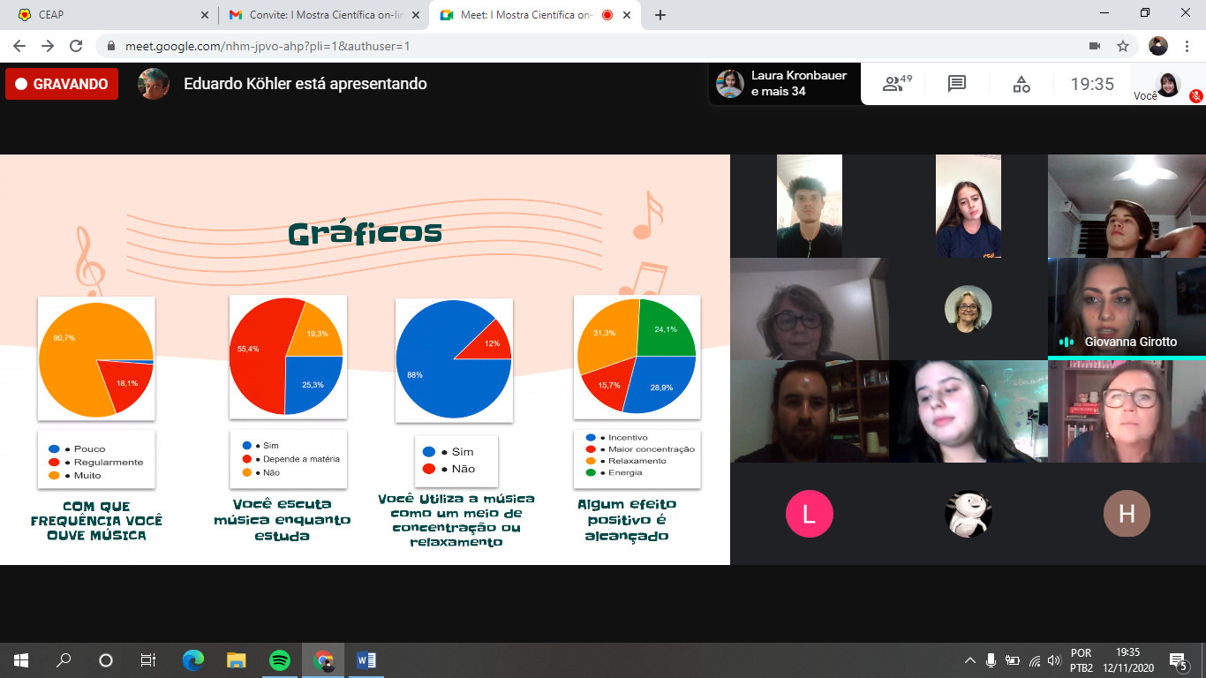Select Giovanna Girotto's video tile
The height and width of the screenshot is (678, 1206).
click(1126, 307)
